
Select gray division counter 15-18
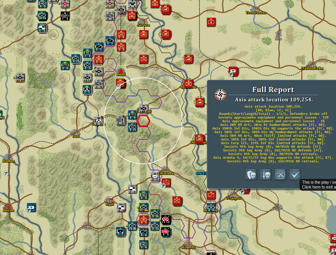tap(99, 71)
